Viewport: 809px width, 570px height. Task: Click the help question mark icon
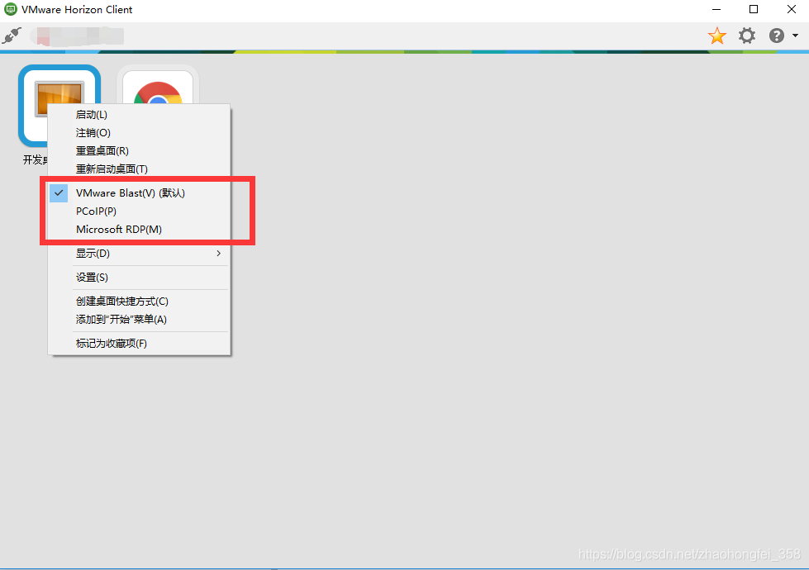[x=777, y=36]
